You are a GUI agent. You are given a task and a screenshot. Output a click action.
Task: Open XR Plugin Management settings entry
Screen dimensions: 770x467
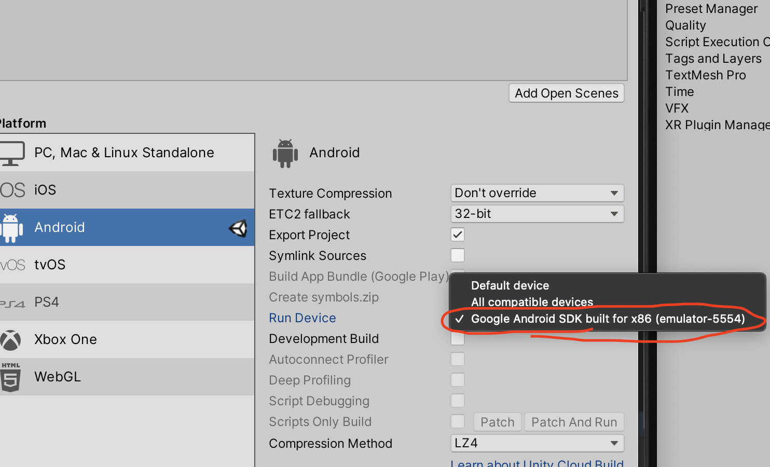pos(717,125)
